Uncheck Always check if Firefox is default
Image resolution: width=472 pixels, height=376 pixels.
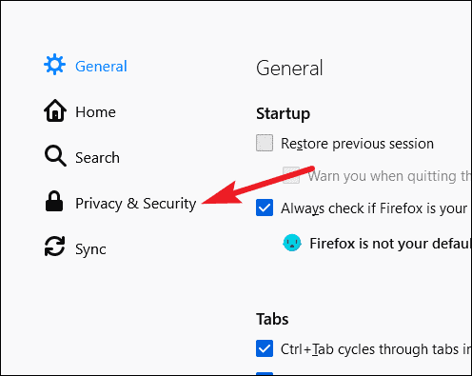pyautogui.click(x=265, y=208)
